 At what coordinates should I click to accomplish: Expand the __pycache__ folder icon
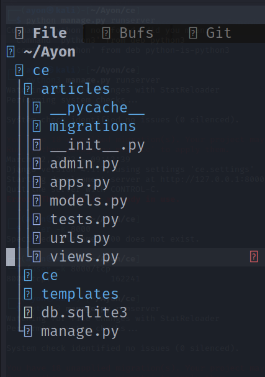tap(37, 107)
